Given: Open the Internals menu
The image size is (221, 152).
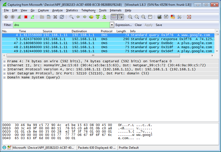Looking at the screenshot, I should click(x=116, y=10).
